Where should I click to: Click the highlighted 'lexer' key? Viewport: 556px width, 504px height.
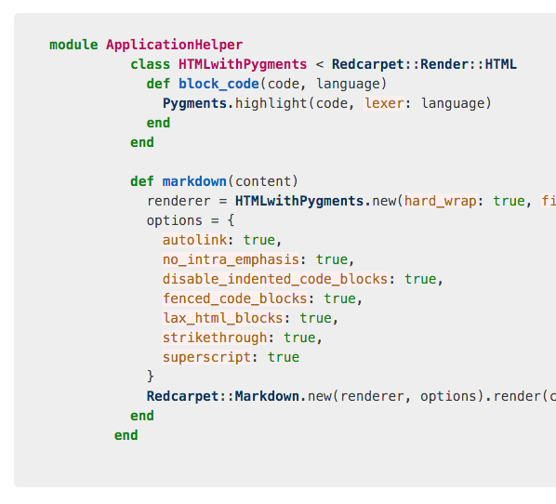384,103
